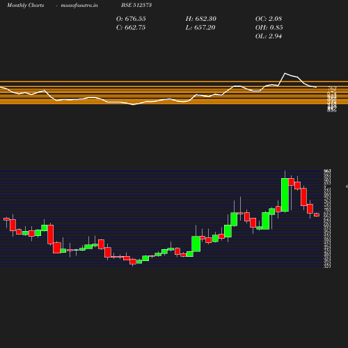The height and width of the screenshot is (348, 348).
Task: Click the peak of the white line chart
Action: pyautogui.click(x=285, y=73)
